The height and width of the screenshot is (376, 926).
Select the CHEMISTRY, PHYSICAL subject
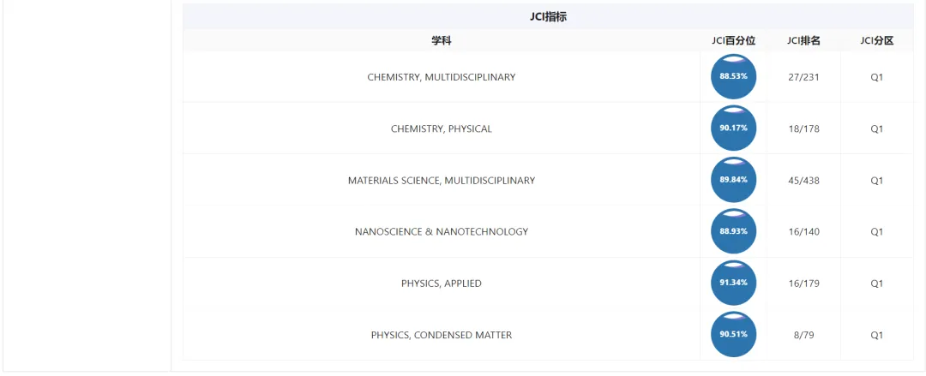pyautogui.click(x=441, y=128)
